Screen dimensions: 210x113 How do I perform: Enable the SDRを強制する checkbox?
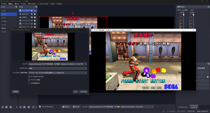(x=29, y=83)
